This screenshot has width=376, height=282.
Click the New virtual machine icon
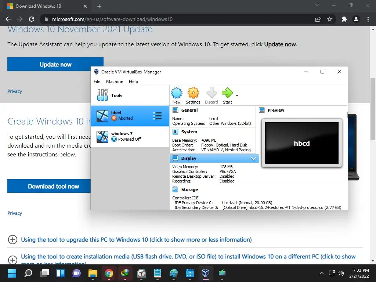[177, 93]
